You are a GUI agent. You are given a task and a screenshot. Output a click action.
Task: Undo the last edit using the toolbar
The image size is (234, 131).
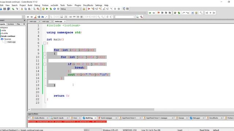coord(13,9)
